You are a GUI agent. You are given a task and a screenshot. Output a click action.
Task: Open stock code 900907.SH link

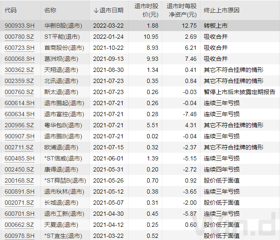tap(20, 137)
